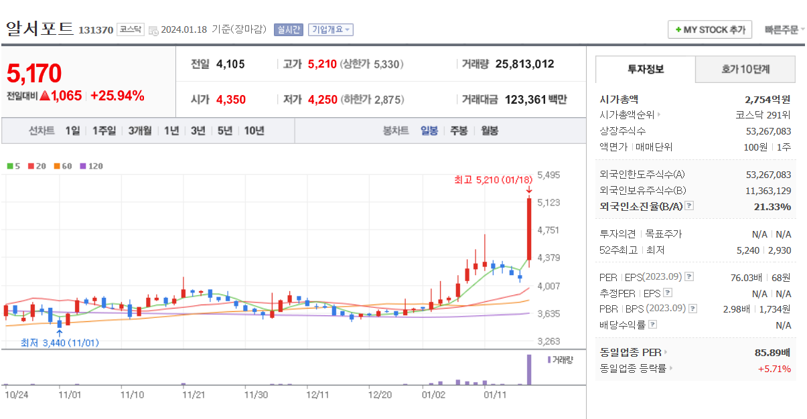This screenshot has height=419, width=807.
Task: Expand the 빠른주문 dropdown
Action: 784,29
